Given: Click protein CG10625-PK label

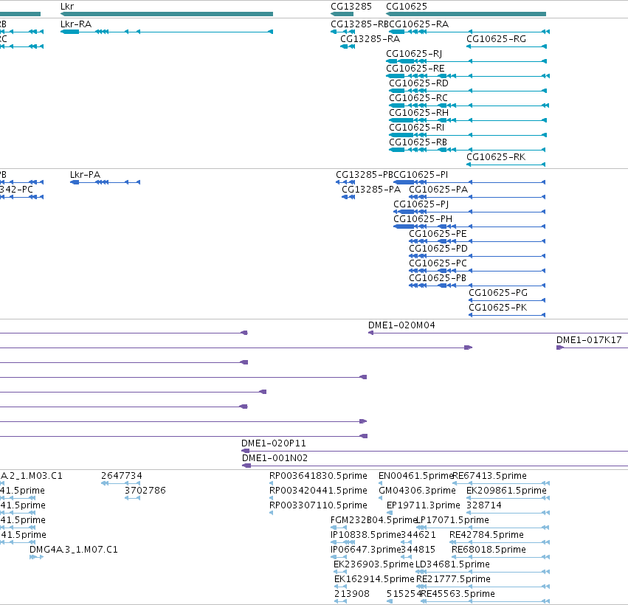Looking at the screenshot, I should pyautogui.click(x=498, y=308).
